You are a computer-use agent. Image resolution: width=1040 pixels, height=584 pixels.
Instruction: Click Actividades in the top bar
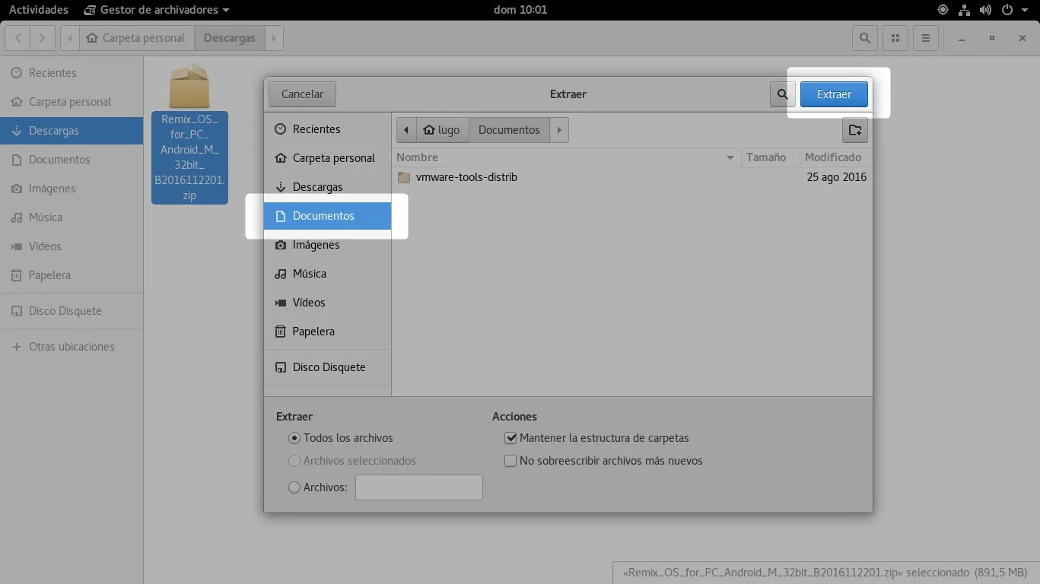[38, 10]
